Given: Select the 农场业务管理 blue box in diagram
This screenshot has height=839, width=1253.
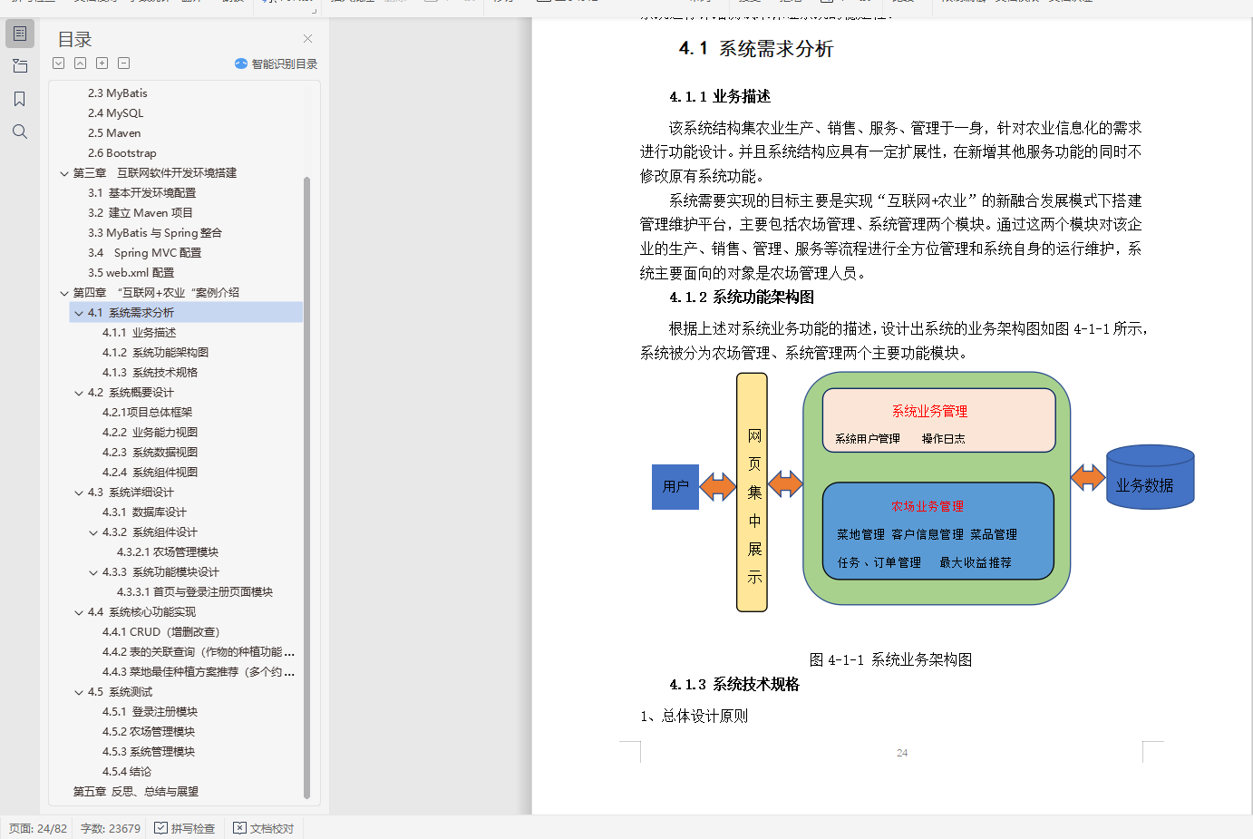Looking at the screenshot, I should click(x=938, y=531).
